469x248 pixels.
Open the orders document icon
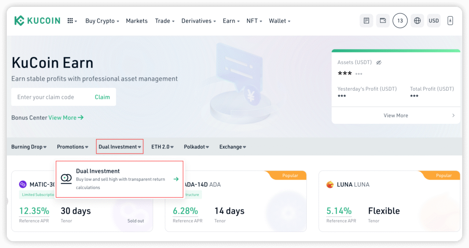366,21
